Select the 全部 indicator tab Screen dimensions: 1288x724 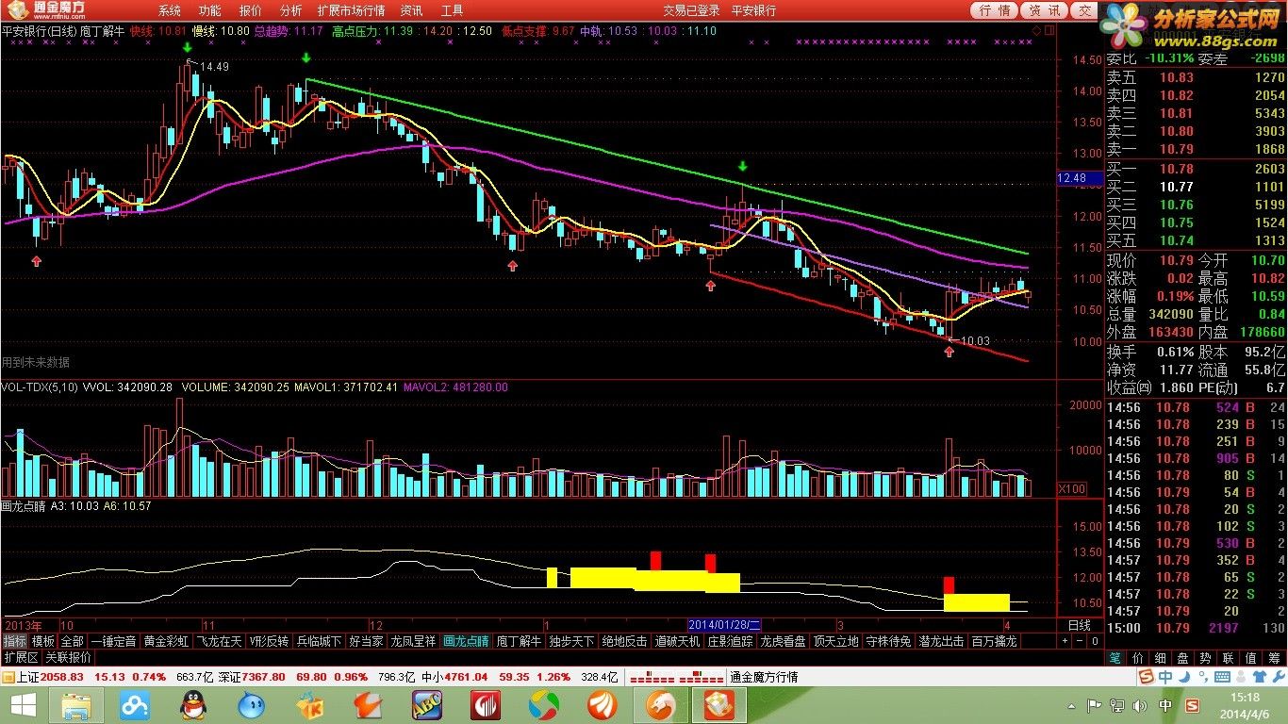pos(73,641)
